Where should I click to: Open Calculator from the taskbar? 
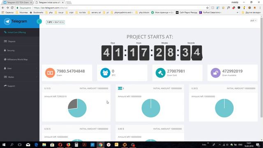point(76,145)
